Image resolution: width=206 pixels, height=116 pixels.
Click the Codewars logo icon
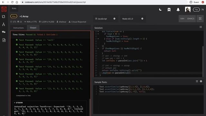tap(4, 9)
